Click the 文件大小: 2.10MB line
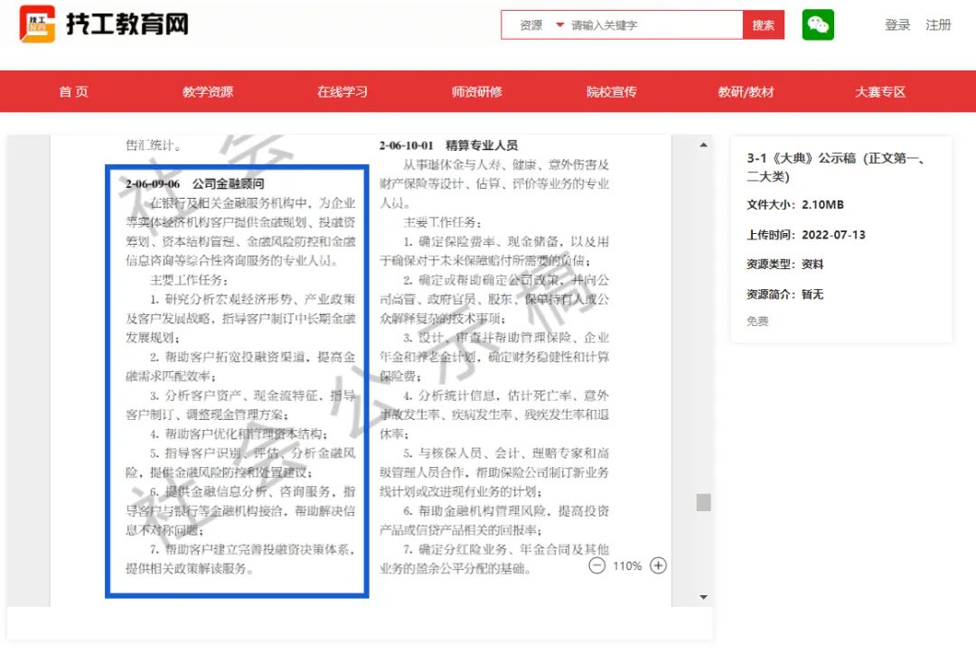Viewport: 976px width, 653px height. (795, 205)
